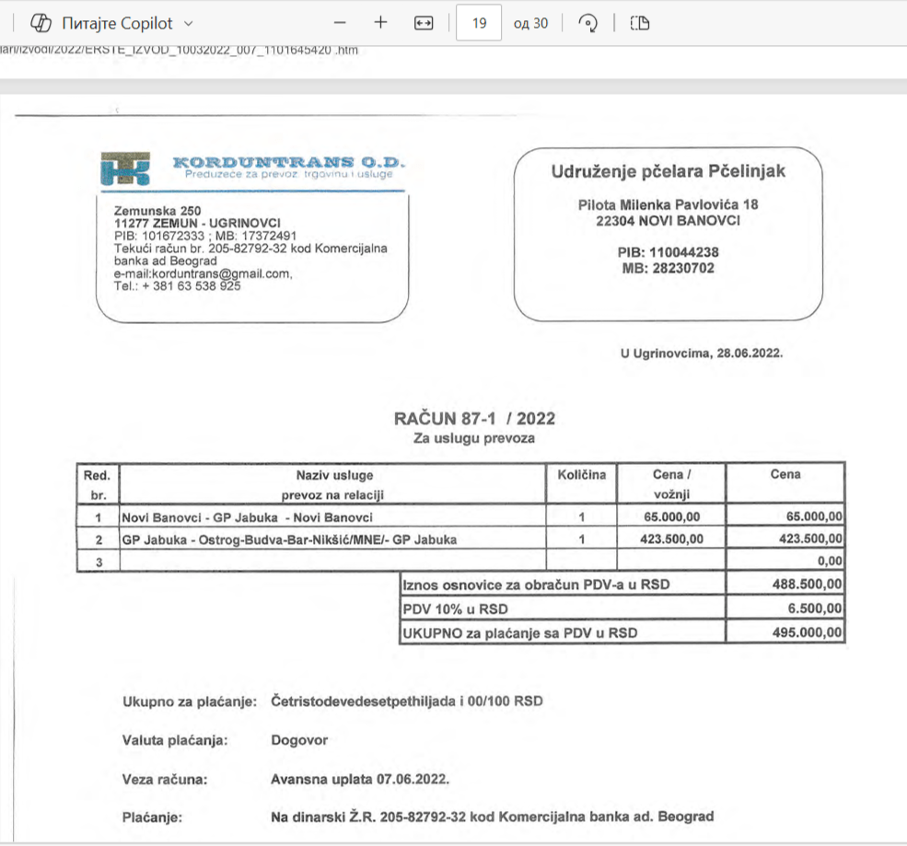Rotate the PDF page
This screenshot has width=907, height=846.
[x=588, y=23]
